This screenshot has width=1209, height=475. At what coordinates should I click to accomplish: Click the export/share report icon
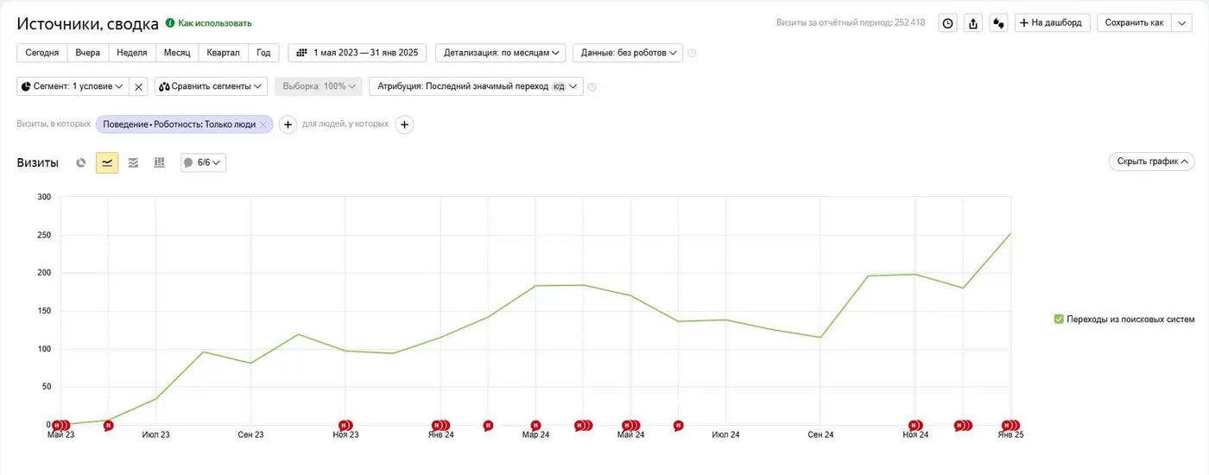[973, 23]
